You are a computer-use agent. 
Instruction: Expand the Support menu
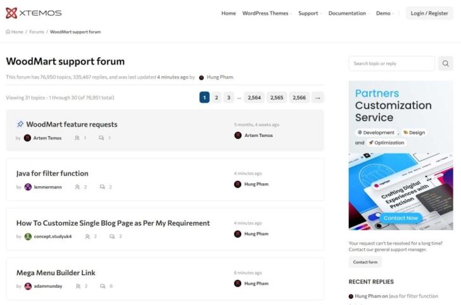click(x=310, y=13)
